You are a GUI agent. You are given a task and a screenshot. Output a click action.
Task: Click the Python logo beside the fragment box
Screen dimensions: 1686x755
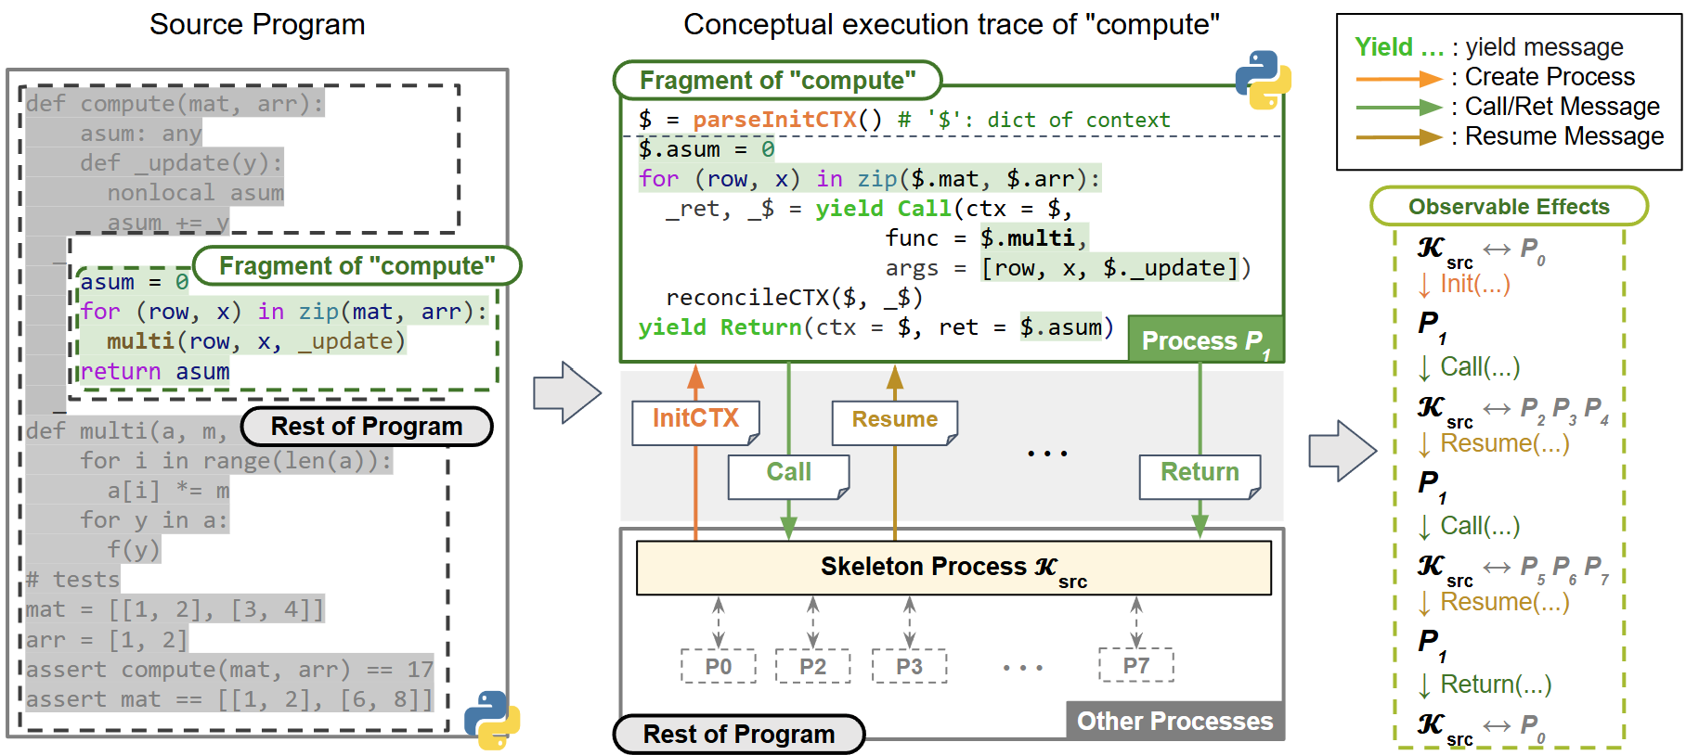pyautogui.click(x=1263, y=79)
